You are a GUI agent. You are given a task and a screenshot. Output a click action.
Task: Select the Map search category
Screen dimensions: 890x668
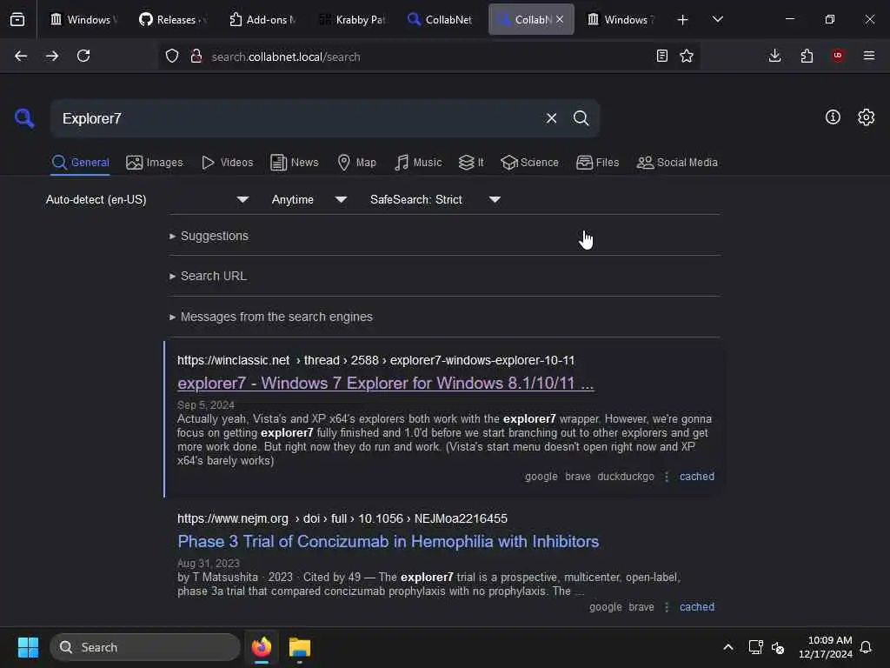click(x=357, y=163)
